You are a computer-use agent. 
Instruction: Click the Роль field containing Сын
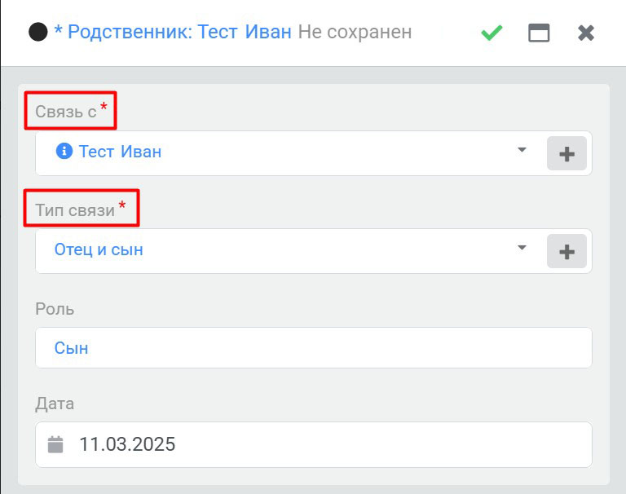[x=313, y=348]
